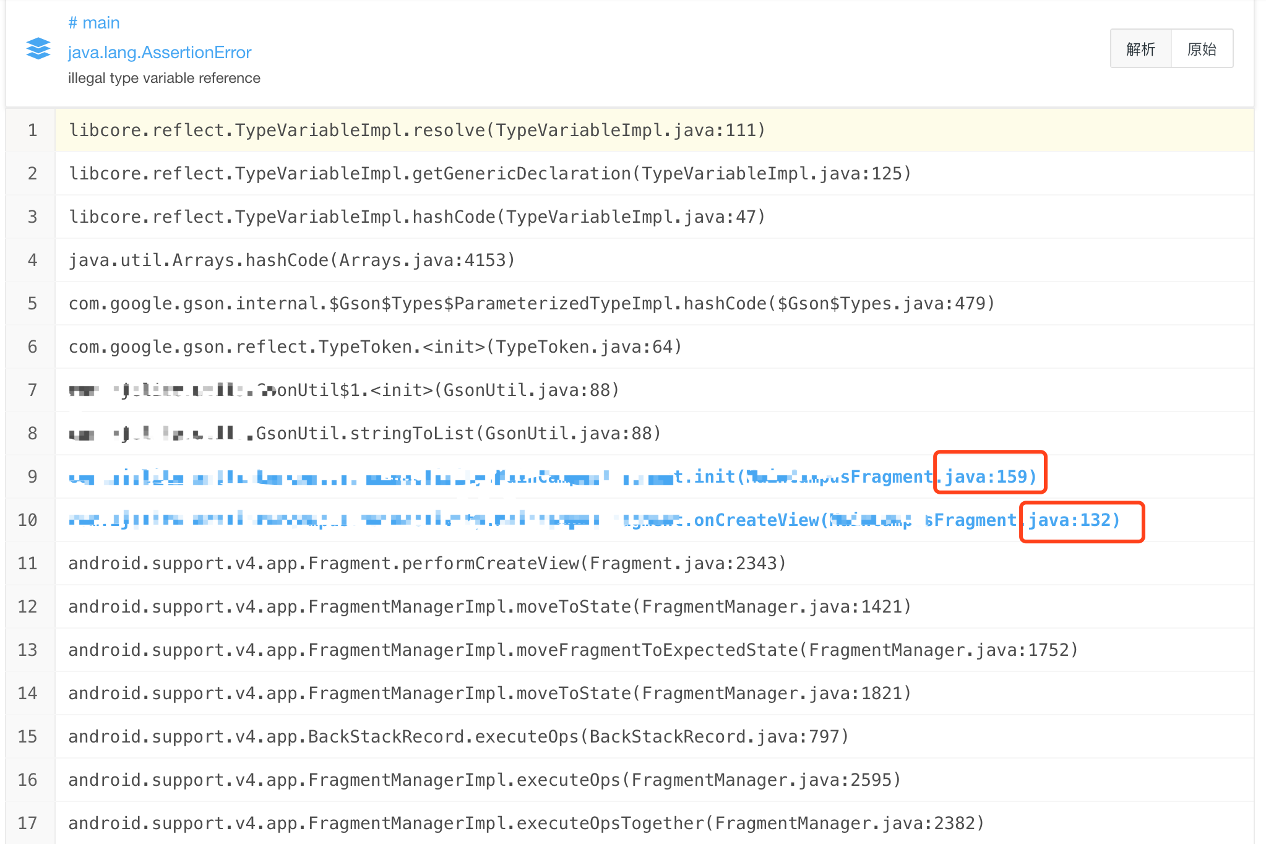Click line number 10 in the gutter
Screen dimensions: 1266x844
click(28, 520)
